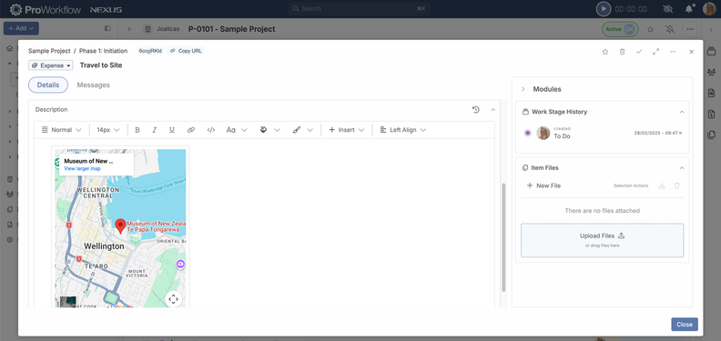Expand the Modules panel chevron
The height and width of the screenshot is (341, 721).
[523, 89]
